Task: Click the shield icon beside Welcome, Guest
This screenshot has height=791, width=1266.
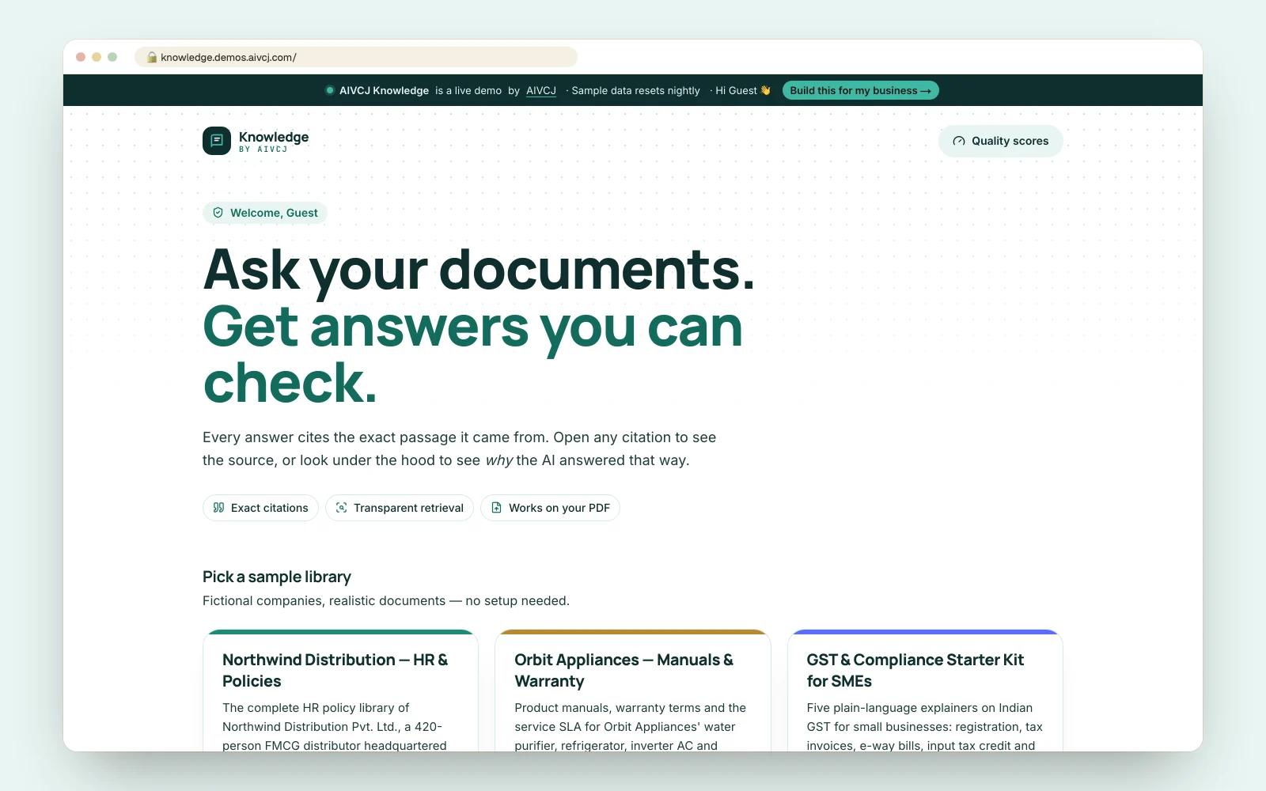Action: pos(218,213)
